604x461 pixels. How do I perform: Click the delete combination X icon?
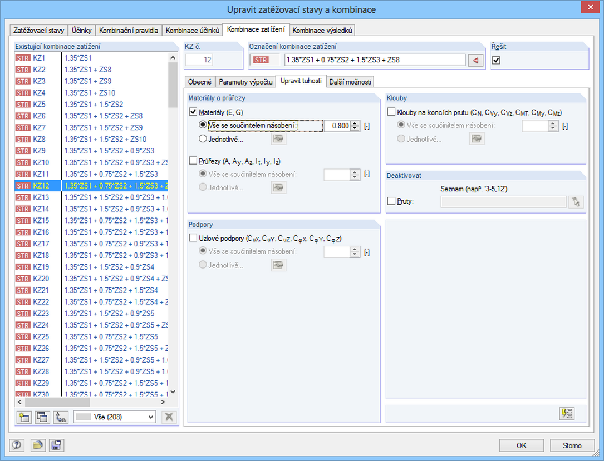169,417
